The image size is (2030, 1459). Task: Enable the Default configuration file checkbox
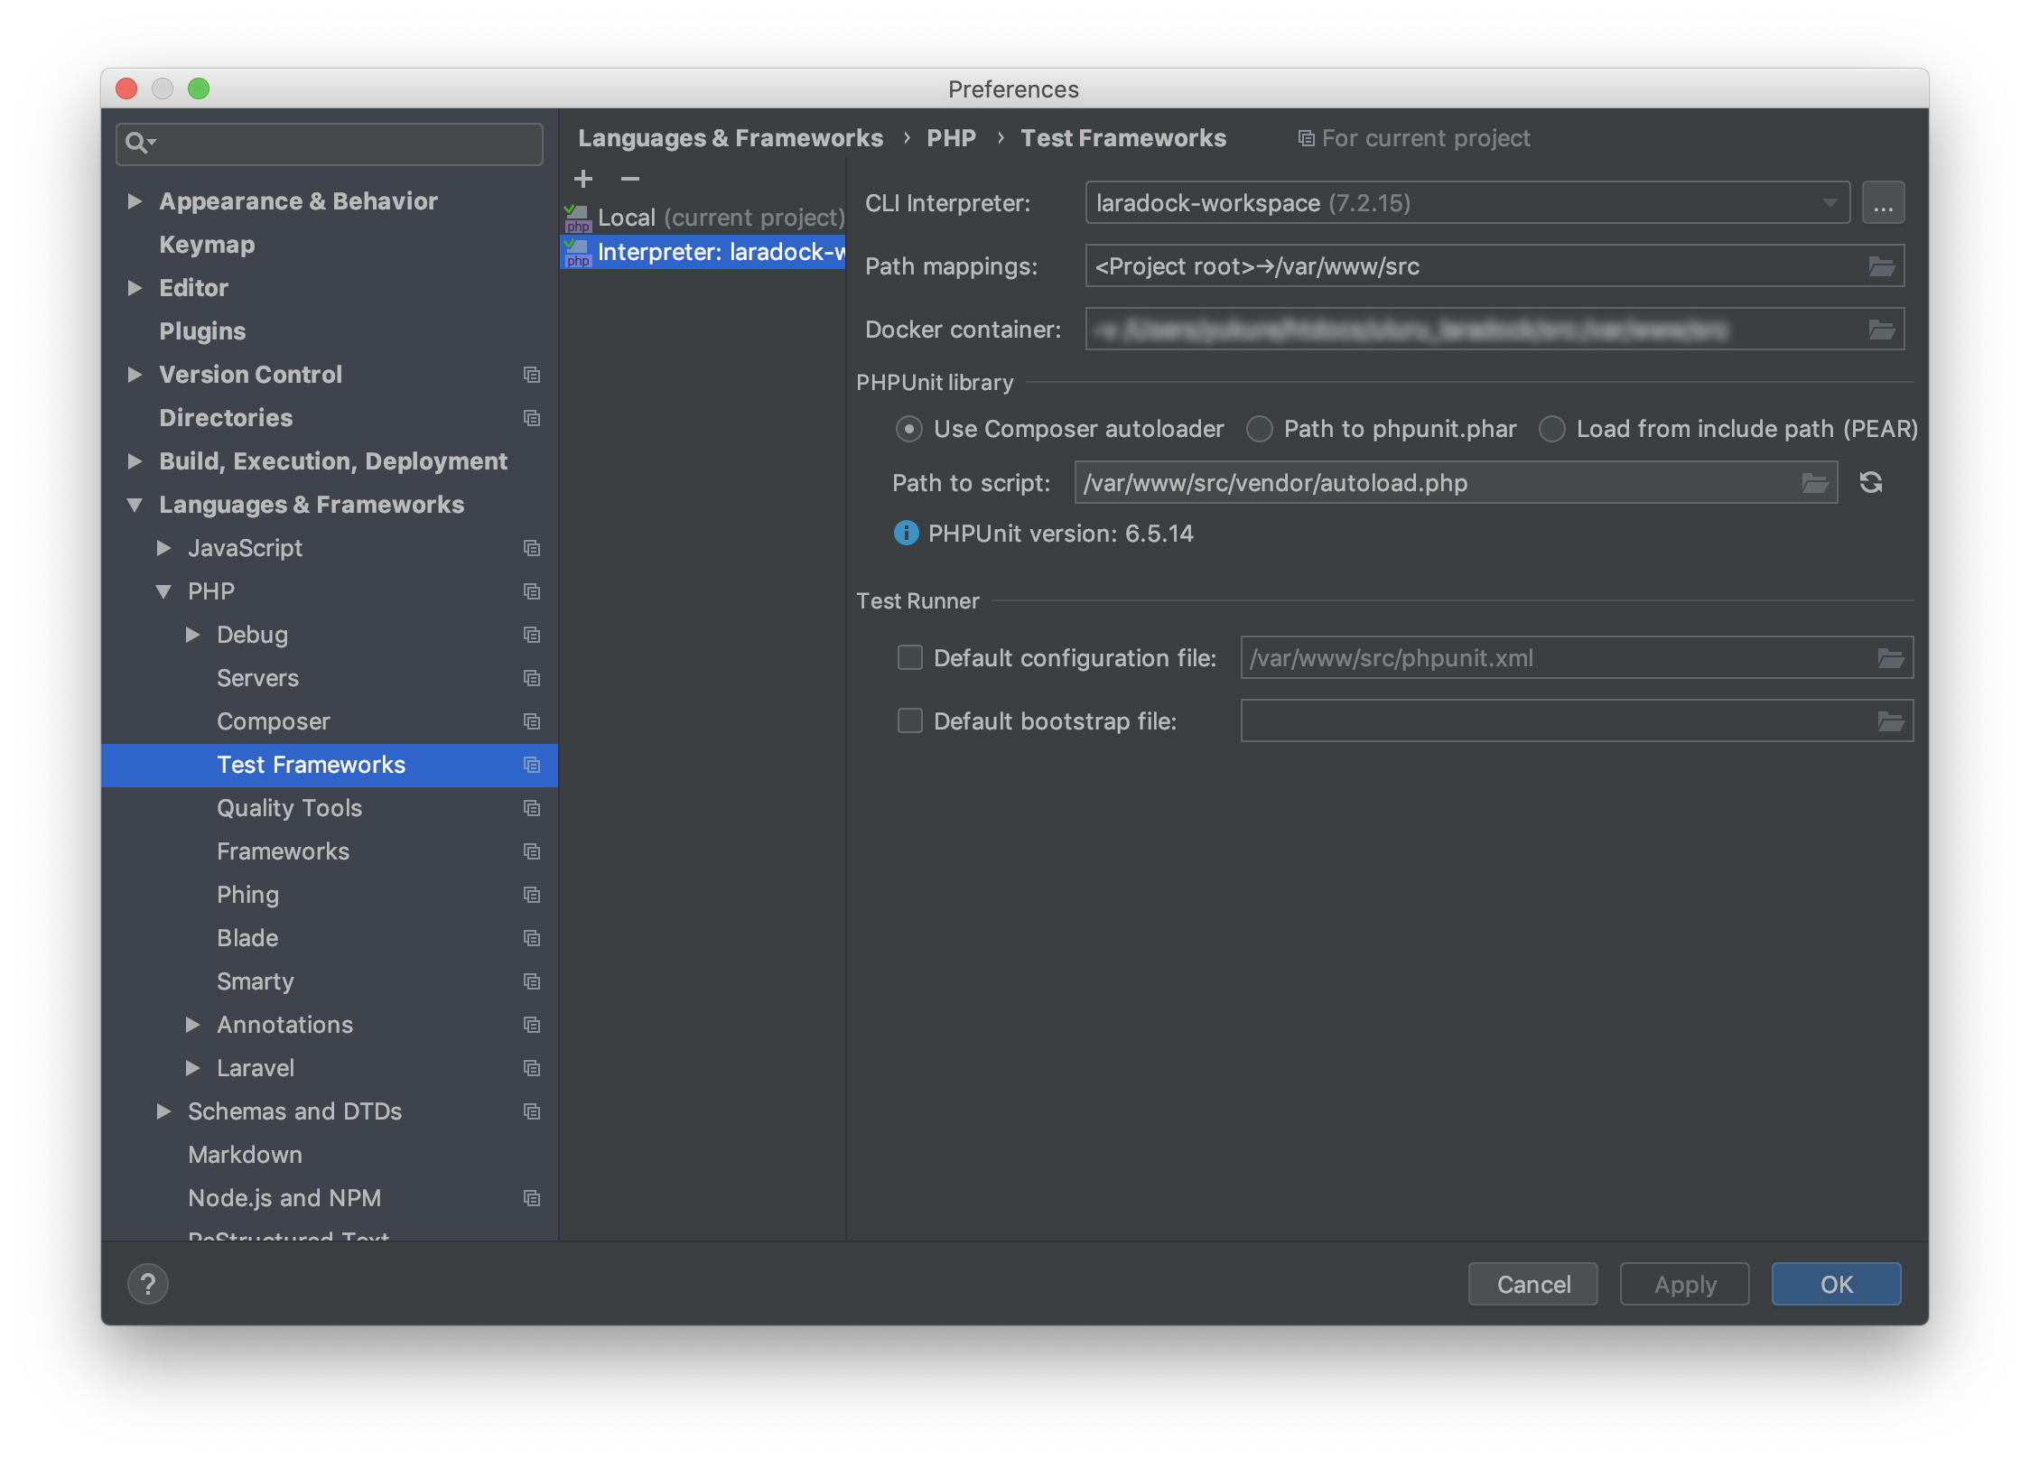[908, 658]
